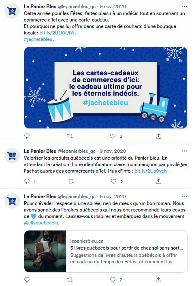Like the #jelisquebecois book tweet
The width and height of the screenshot is (194, 286).
point(113,280)
